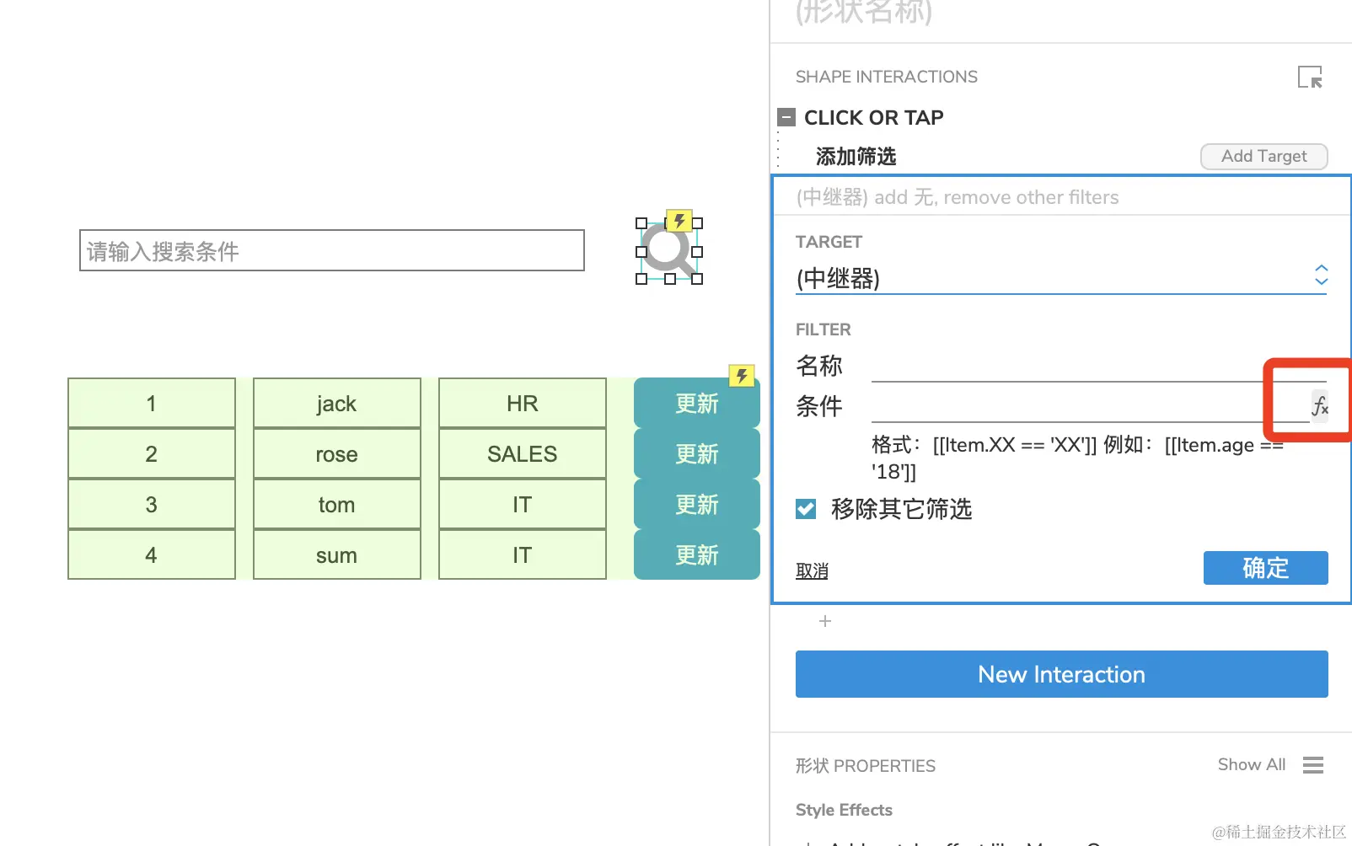1352x846 pixels.
Task: Select the IT cell in tom row
Action: pos(523,504)
